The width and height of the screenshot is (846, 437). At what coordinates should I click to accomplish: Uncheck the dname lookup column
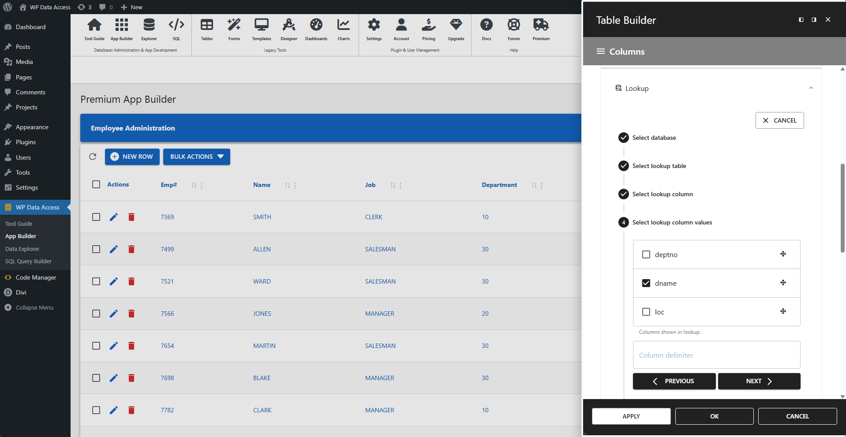coord(646,283)
